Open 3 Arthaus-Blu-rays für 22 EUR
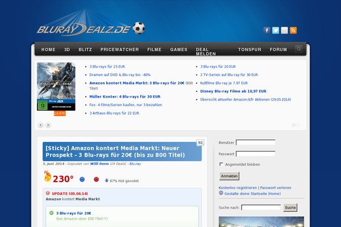This screenshot has width=341, height=227. [x=114, y=113]
